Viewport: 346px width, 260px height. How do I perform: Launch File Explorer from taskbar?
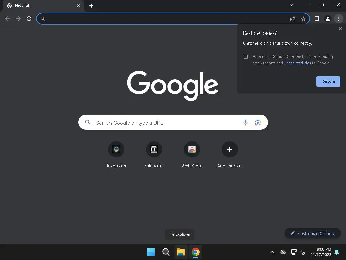click(180, 252)
